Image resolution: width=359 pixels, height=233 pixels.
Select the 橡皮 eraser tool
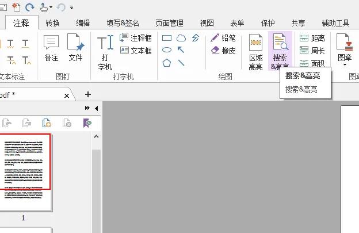223,51
